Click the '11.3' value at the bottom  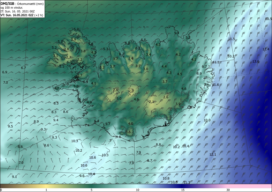tap(187, 183)
